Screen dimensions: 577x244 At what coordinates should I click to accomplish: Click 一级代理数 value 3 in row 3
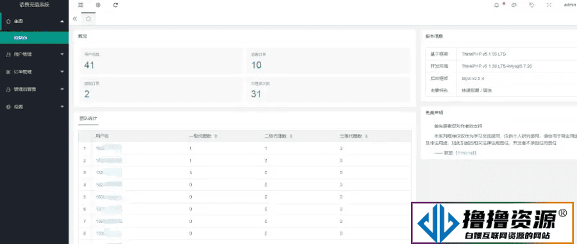pyautogui.click(x=190, y=173)
